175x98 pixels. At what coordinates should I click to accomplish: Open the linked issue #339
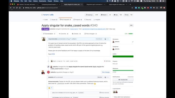pyautogui.click(x=53, y=54)
